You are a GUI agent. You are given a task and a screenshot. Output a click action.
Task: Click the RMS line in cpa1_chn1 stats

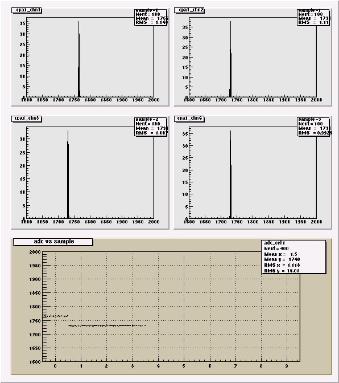point(151,22)
